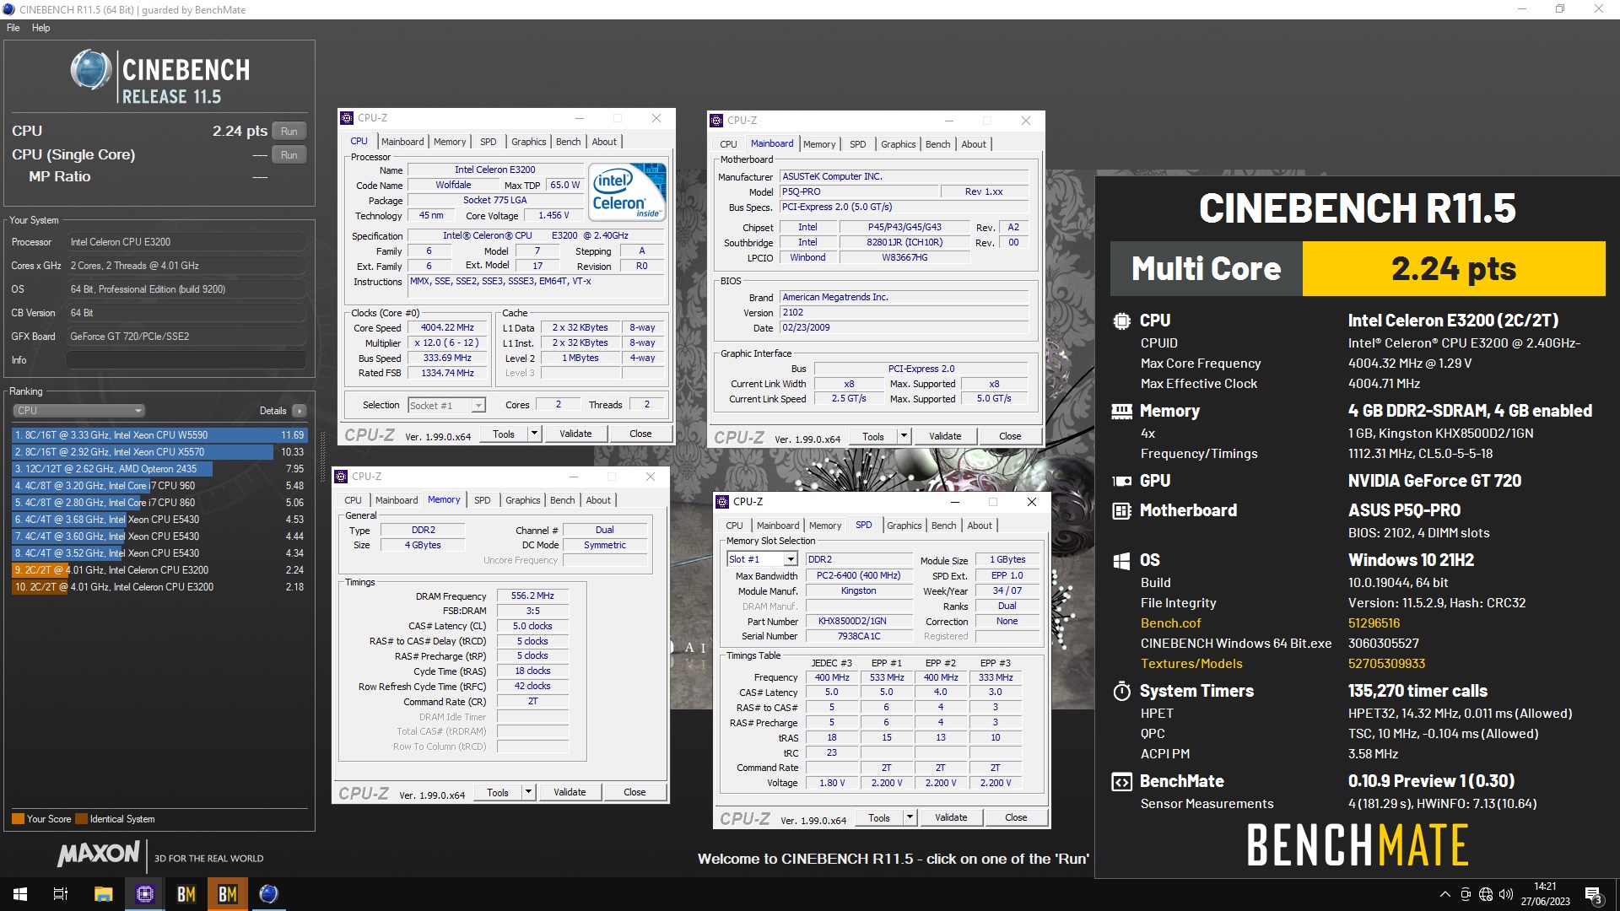This screenshot has width=1620, height=911.
Task: Switch to SPD tab in Memory window
Action: (x=482, y=500)
